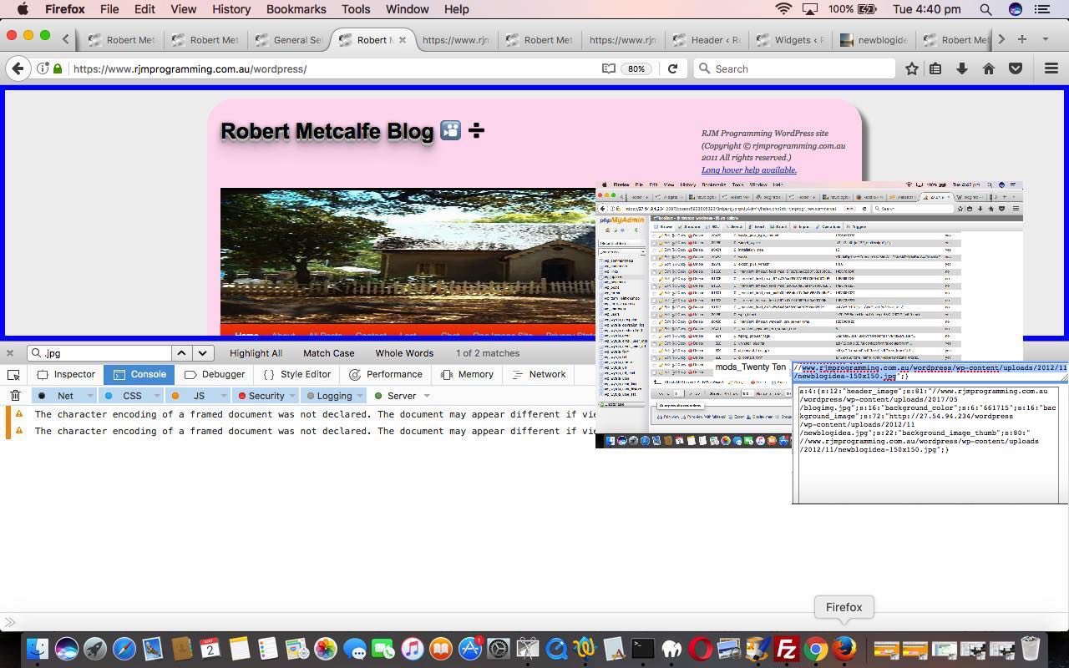Open the Downloads arrow icon
This screenshot has height=668, width=1069.
click(x=962, y=68)
